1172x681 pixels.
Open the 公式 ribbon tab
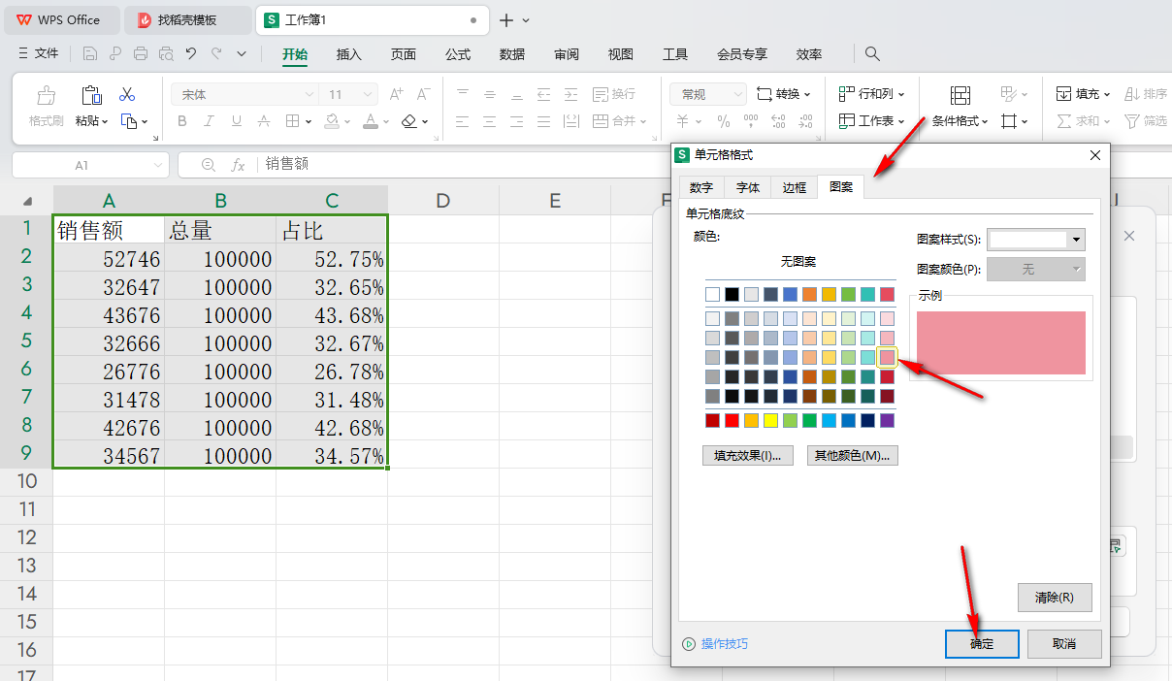(458, 54)
